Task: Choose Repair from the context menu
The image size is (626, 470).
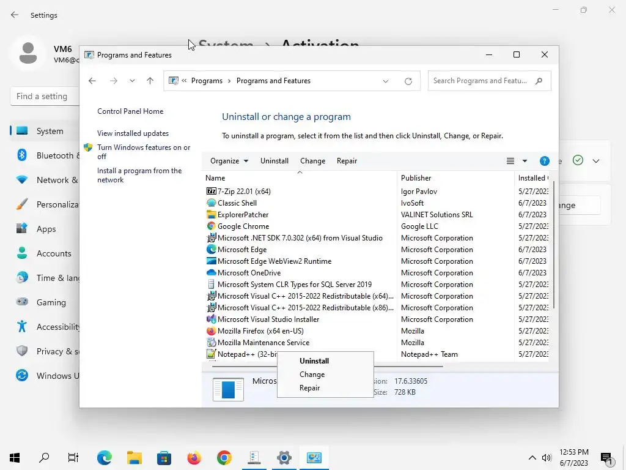Action: (309, 388)
